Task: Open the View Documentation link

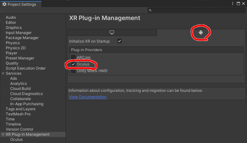Action: pyautogui.click(x=88, y=97)
